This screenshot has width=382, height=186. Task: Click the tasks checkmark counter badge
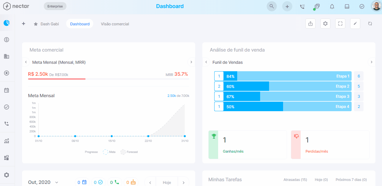click(x=98, y=182)
